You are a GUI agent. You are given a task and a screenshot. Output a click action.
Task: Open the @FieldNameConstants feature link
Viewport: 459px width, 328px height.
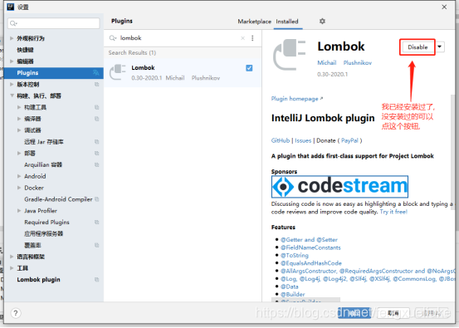click(x=310, y=247)
